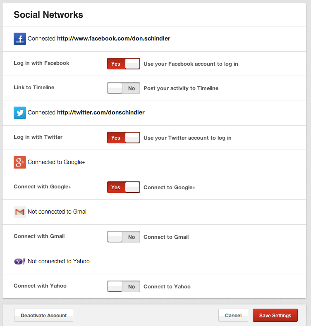Disable the Connect with Google+ switch

124,187
